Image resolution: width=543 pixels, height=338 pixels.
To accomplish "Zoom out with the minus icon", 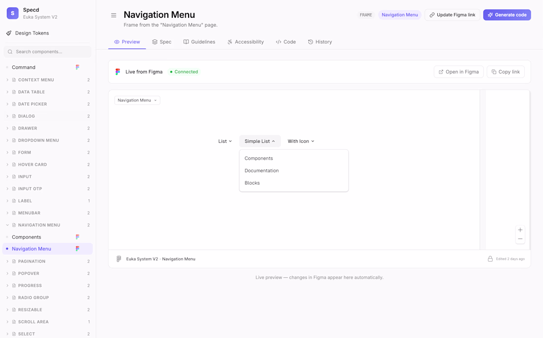I will click(520, 239).
